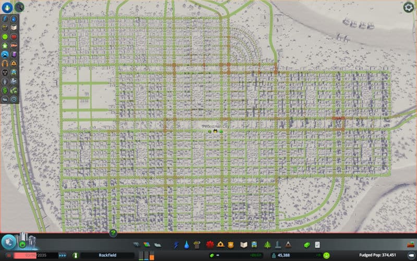417x261 pixels.
Task: Open city info panel beside Rockfield
Action: (75, 255)
